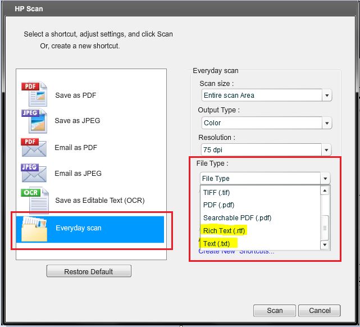Click the Everyday scan folder icon
The image size is (360, 327).
click(34, 229)
